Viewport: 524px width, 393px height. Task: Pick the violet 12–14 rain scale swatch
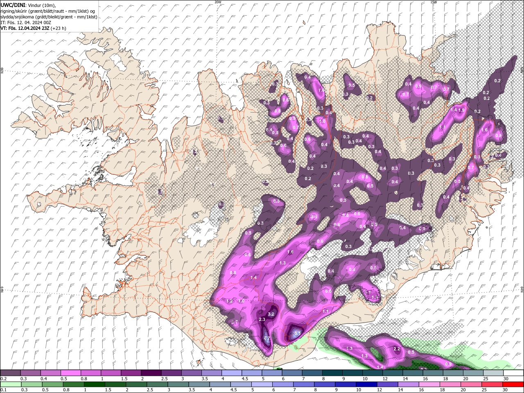point(387,384)
